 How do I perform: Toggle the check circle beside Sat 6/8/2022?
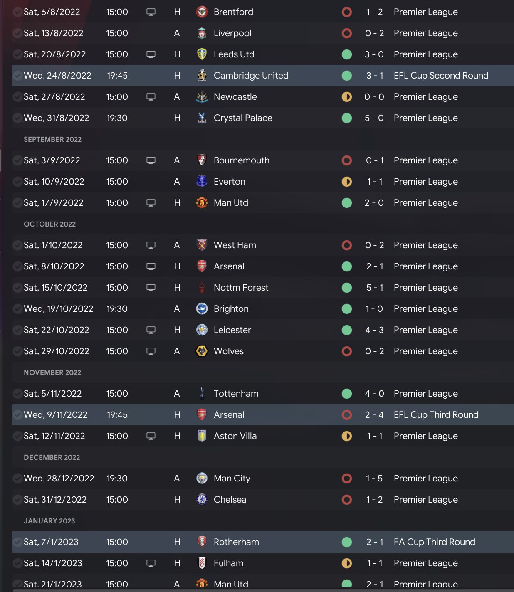pos(17,12)
